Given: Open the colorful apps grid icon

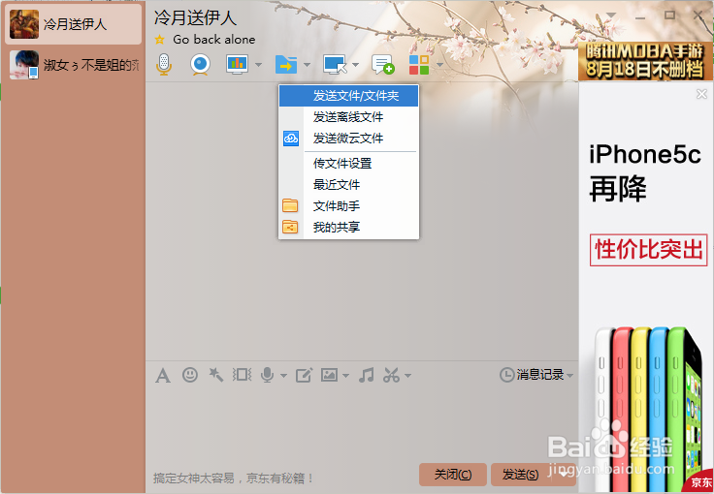Looking at the screenshot, I should 419,65.
